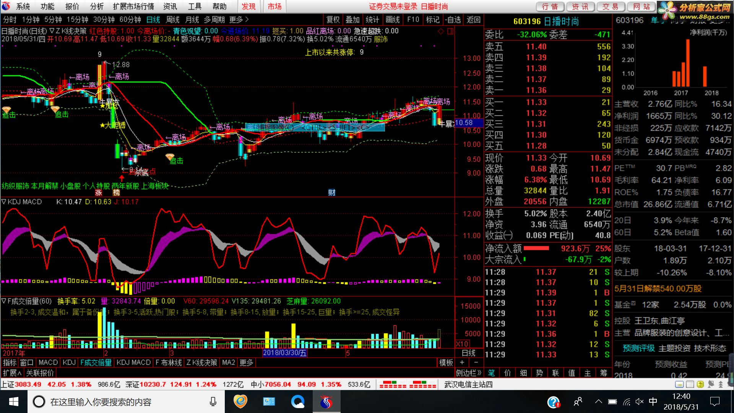Switch chart period to 15分钟
Image resolution: width=734 pixels, height=413 pixels.
coord(77,20)
